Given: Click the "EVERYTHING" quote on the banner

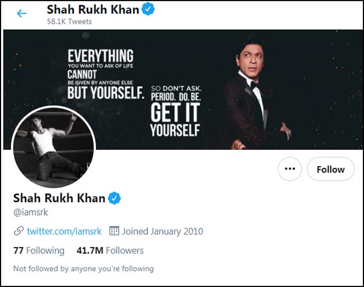Looking at the screenshot, I should point(100,56).
